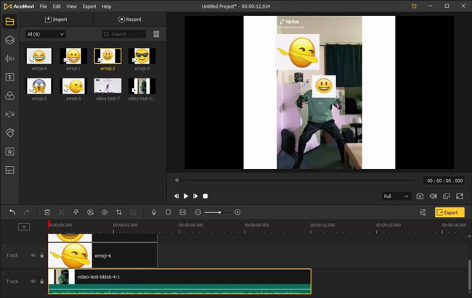This screenshot has height=298, width=472.
Task: Zoom in the timeline with plus icon
Action: coord(237,212)
